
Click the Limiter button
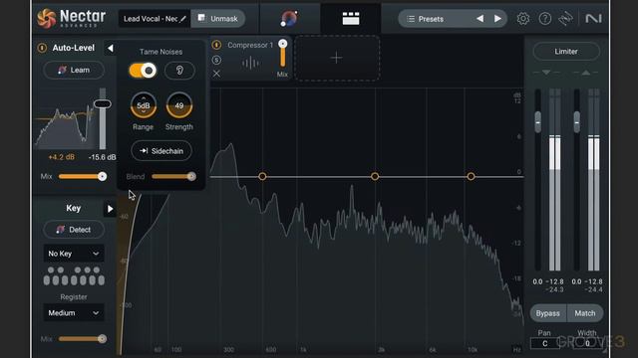coord(566,52)
